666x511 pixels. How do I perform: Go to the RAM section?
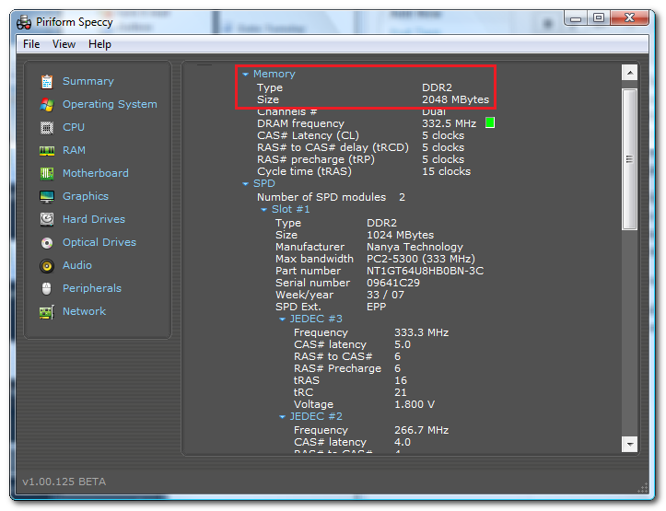74,150
